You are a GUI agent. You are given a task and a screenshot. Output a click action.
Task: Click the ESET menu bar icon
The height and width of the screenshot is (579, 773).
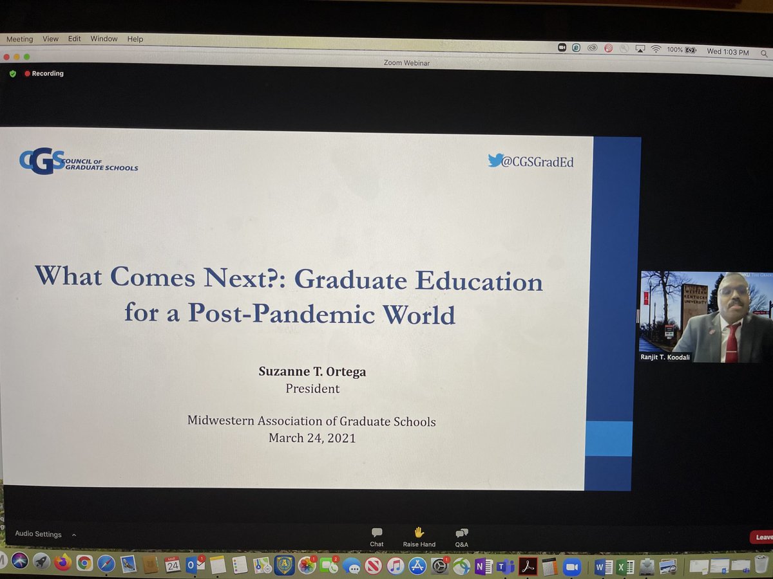point(577,48)
